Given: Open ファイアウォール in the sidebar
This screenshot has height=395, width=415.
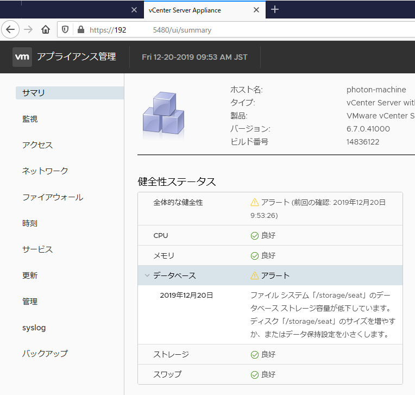Looking at the screenshot, I should click(x=53, y=197).
